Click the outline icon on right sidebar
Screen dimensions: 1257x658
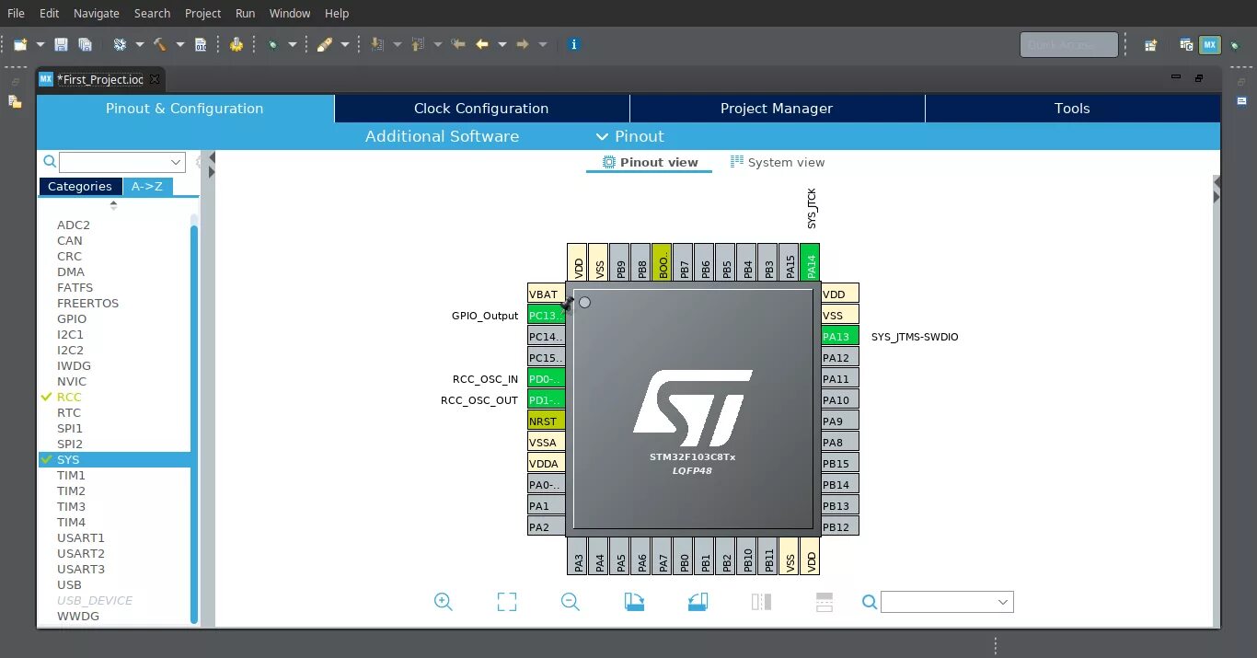coord(1241,100)
